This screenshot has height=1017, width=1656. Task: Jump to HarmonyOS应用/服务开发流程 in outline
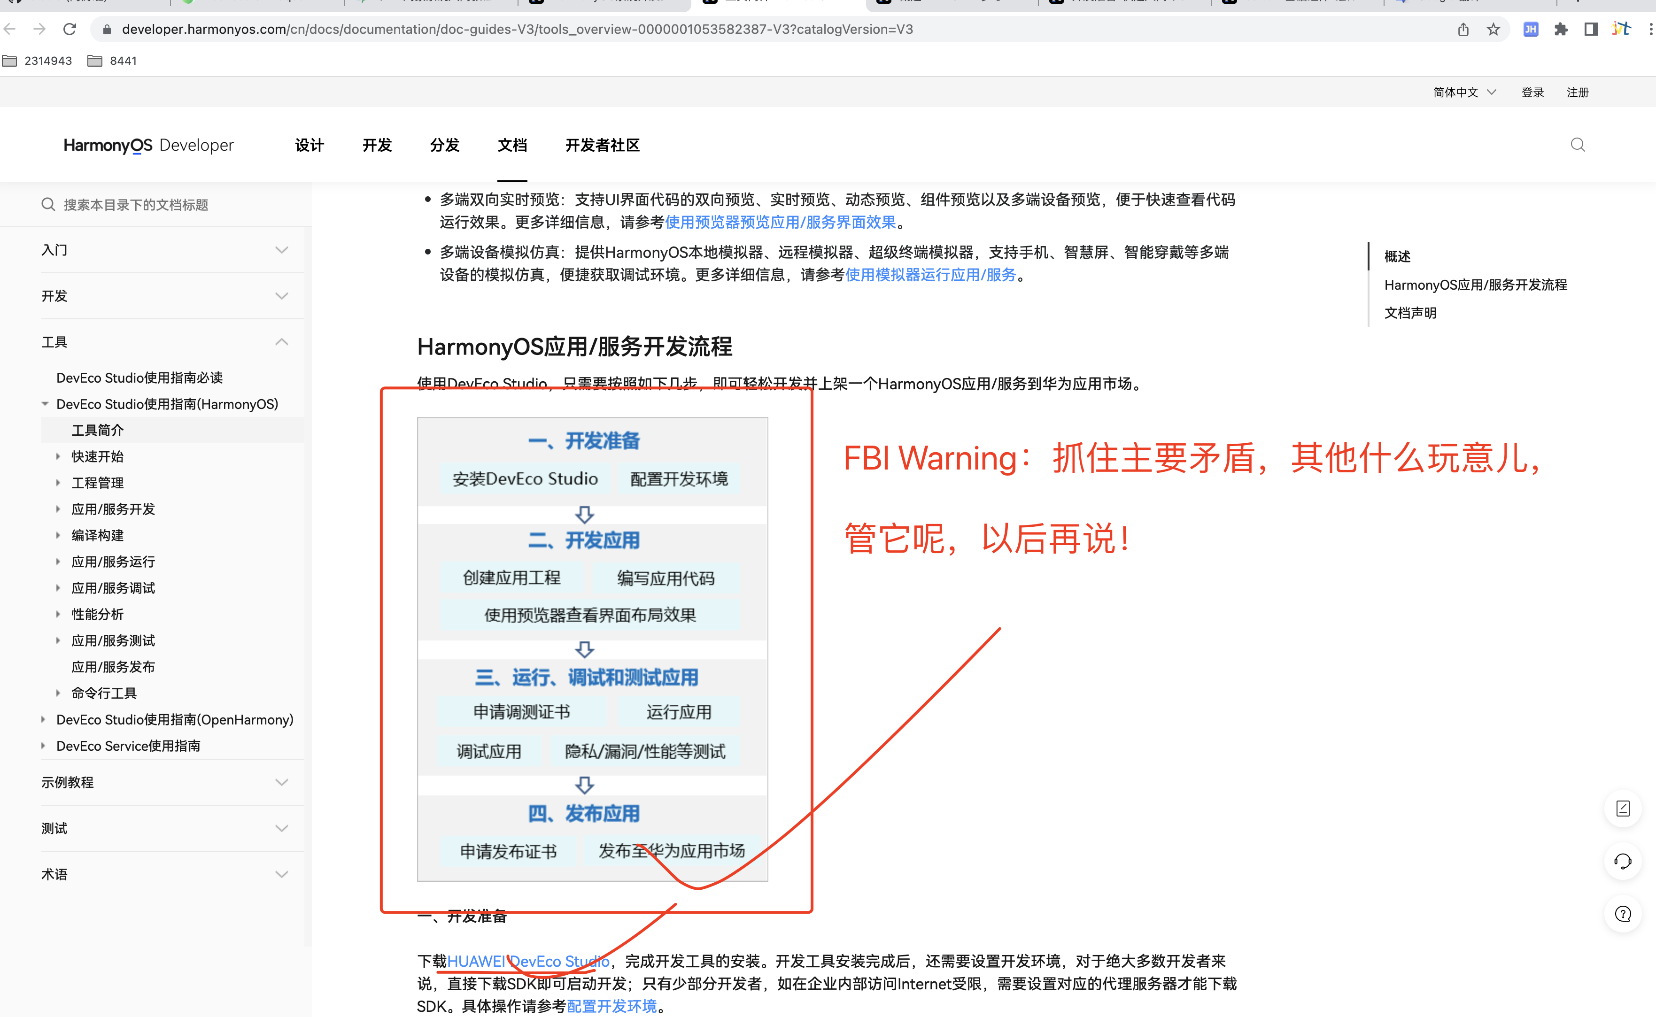tap(1475, 285)
